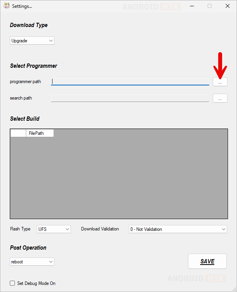
Task: Focus the programmer path text field
Action: (x=130, y=82)
